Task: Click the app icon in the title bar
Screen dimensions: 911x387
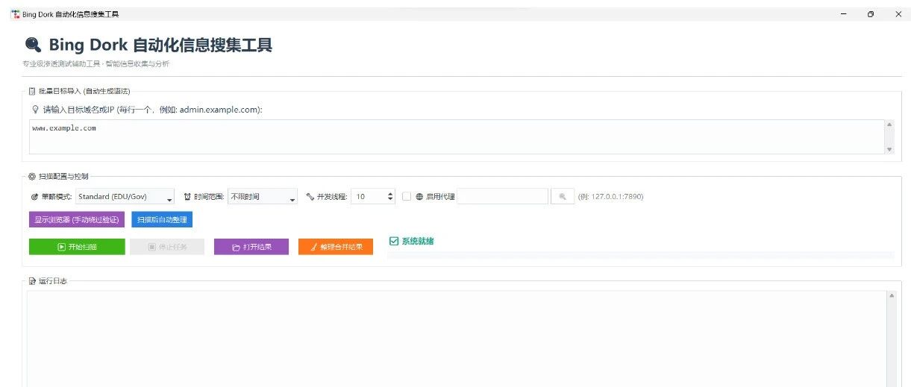Action: (x=15, y=14)
